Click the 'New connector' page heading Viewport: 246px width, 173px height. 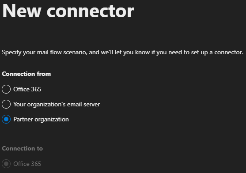(68, 11)
